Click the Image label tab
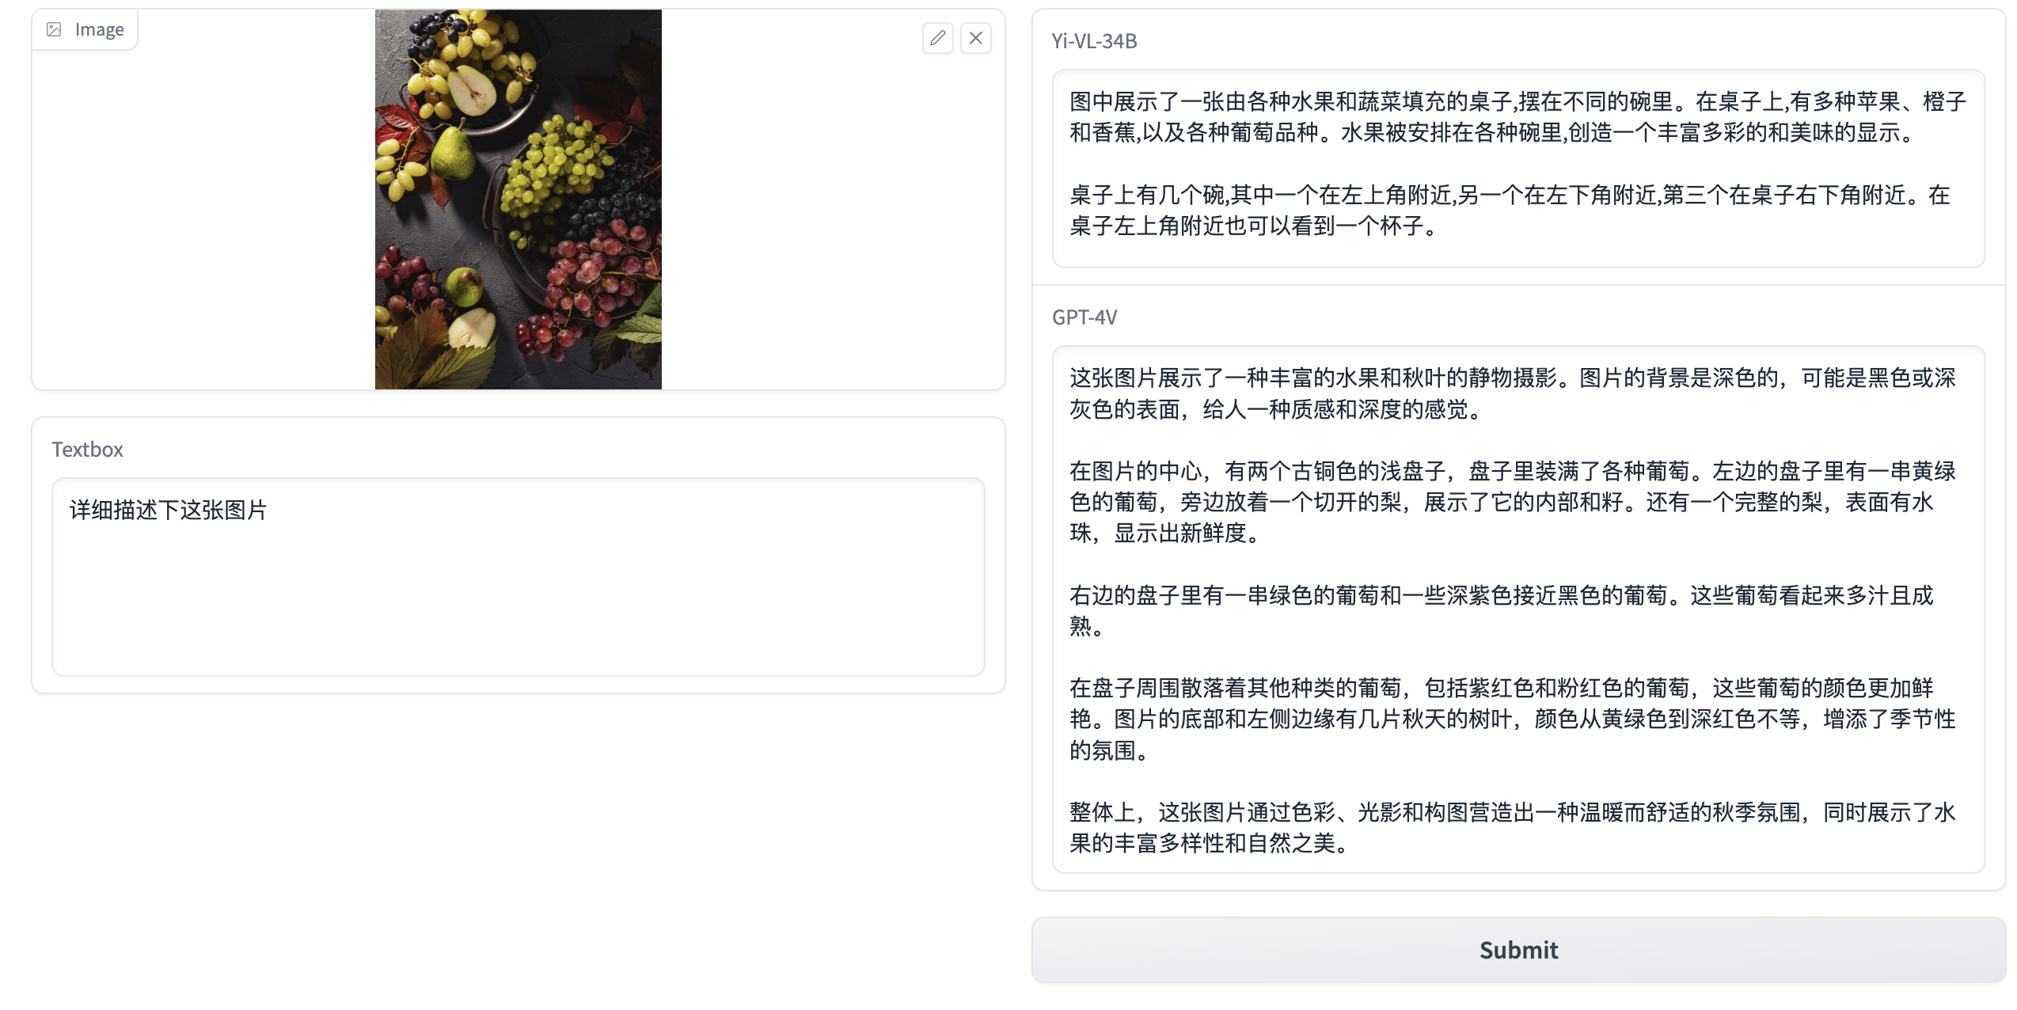 (85, 29)
